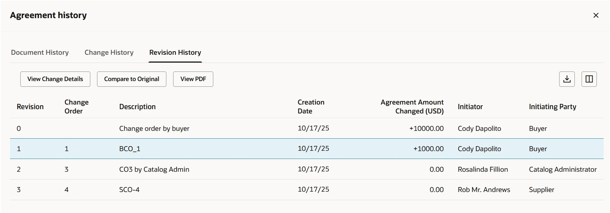Image resolution: width=610 pixels, height=213 pixels.
Task: Click the Compare to Original button
Action: click(131, 79)
